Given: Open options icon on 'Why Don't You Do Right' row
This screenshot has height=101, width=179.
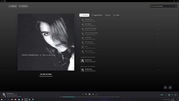Looking at the screenshot, I should tap(158, 29).
